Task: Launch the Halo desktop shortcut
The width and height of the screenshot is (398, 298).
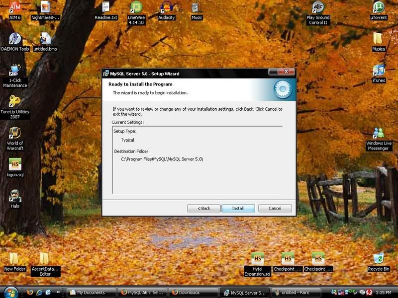Action: click(15, 199)
